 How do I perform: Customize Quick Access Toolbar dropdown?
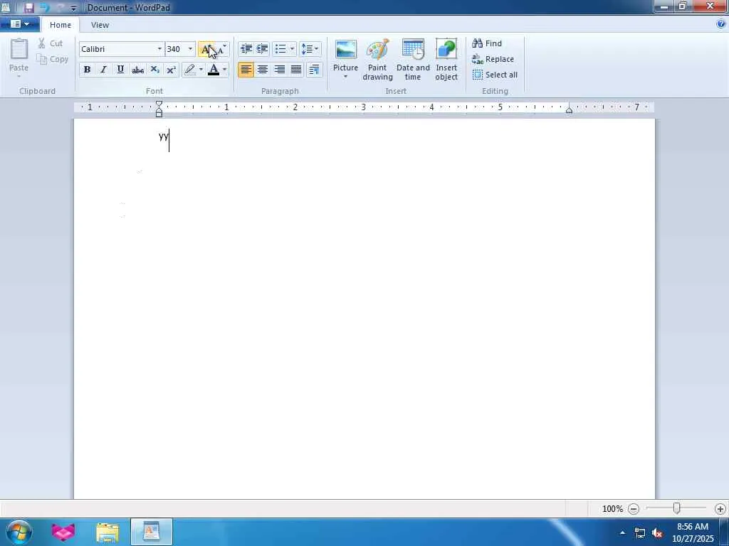click(x=73, y=8)
